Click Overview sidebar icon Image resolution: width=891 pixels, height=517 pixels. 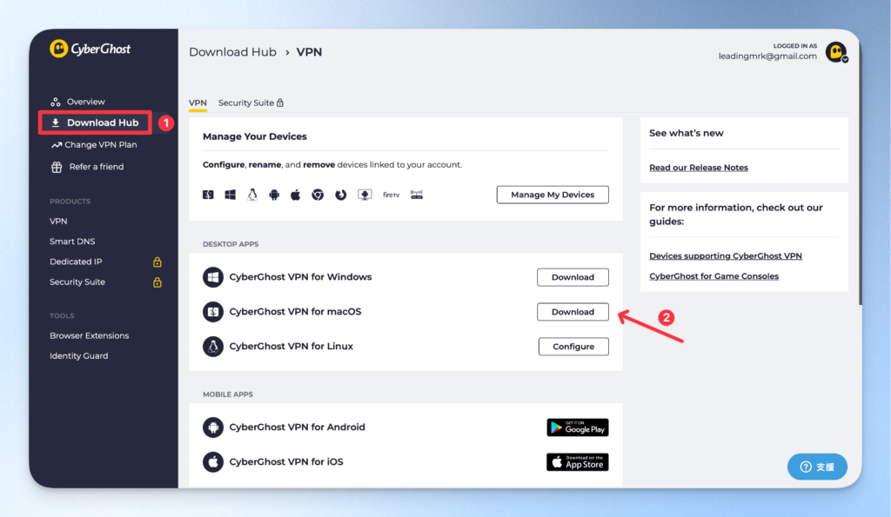(55, 103)
